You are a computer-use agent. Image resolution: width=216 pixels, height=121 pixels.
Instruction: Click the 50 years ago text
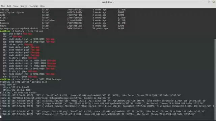tap(100, 28)
